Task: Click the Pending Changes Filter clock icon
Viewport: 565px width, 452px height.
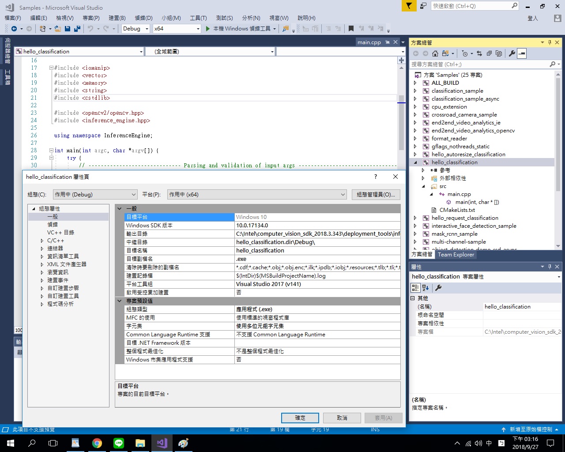Action: (464, 53)
